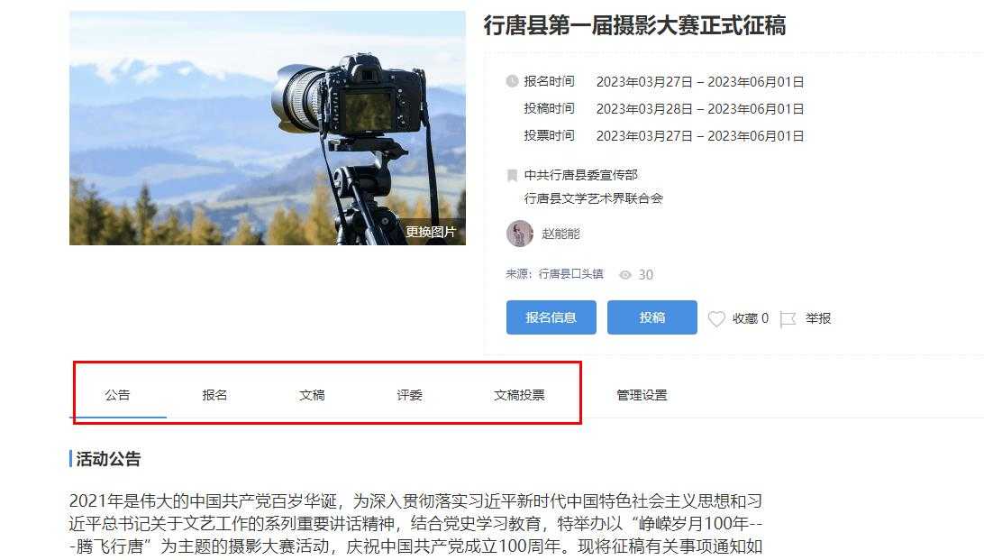This screenshot has width=984, height=560.
Task: Click the 活动公告 heading
Action: pyautogui.click(x=108, y=459)
